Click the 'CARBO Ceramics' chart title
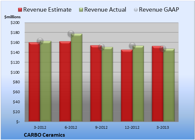The height and width of the screenshot is (140, 195). click(x=44, y=135)
